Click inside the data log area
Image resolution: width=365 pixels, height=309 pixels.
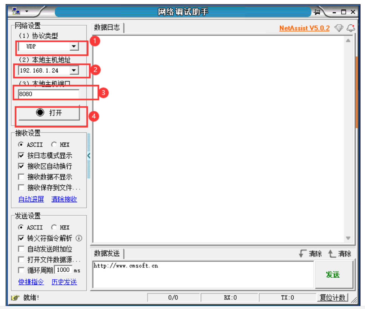pos(219,139)
